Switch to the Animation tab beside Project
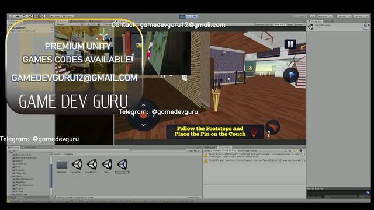Screen dimensions: 374x210 pos(29,148)
